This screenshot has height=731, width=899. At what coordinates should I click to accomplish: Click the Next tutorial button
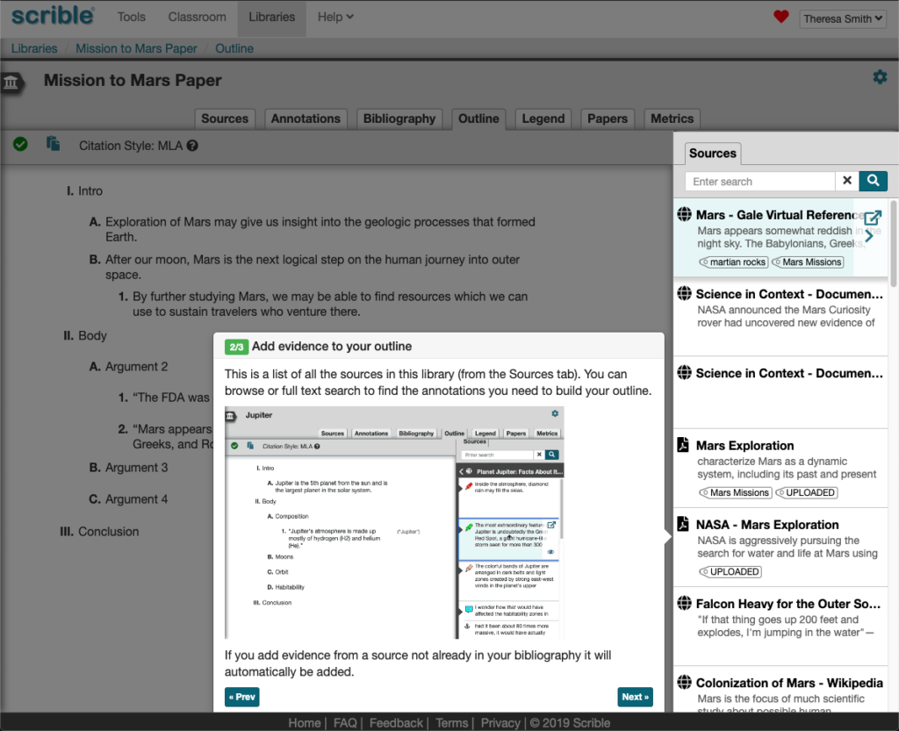point(636,697)
